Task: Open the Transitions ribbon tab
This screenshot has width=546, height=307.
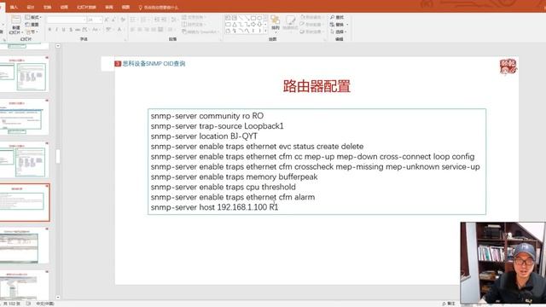Action: point(48,7)
